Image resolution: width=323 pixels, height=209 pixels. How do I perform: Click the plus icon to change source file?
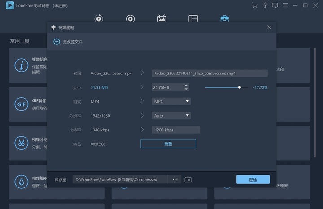(57, 42)
